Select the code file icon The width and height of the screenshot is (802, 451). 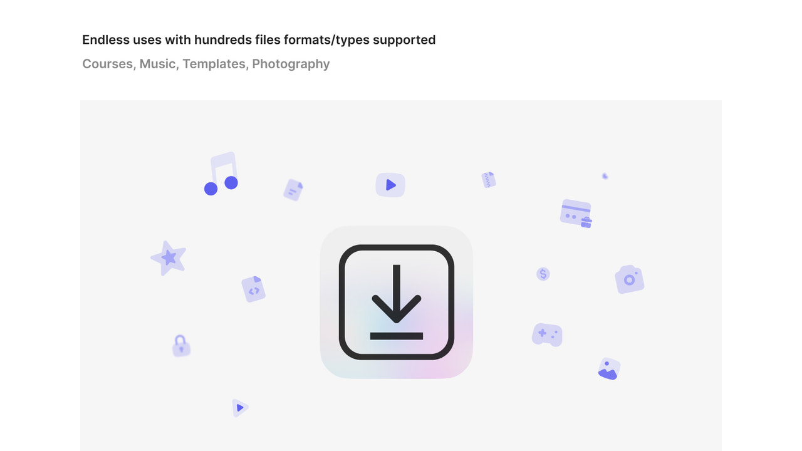click(254, 289)
